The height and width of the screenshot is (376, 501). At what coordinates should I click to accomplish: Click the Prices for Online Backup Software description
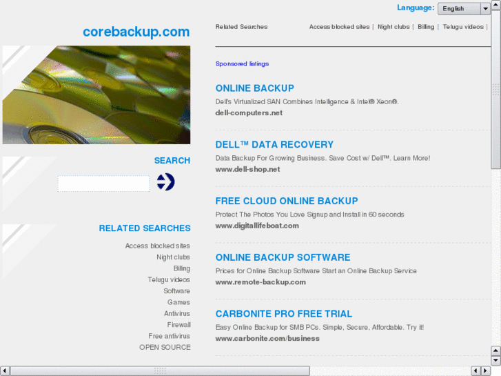point(316,270)
